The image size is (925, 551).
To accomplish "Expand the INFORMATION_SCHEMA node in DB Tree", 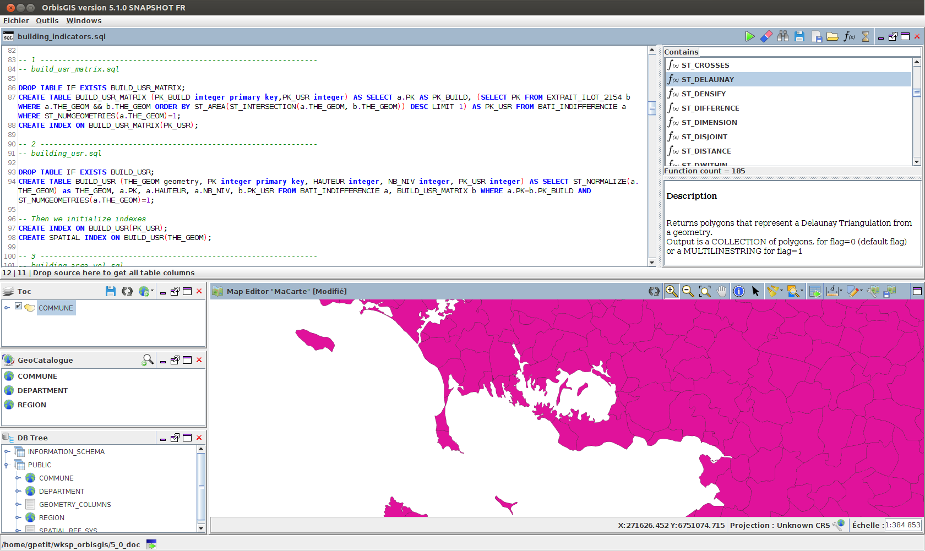I will pyautogui.click(x=7, y=452).
